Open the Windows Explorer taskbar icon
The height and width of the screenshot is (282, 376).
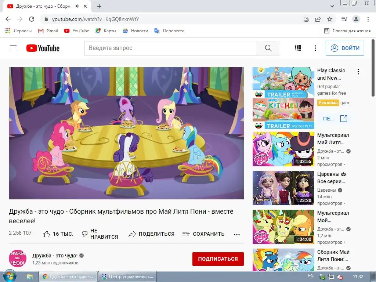click(x=29, y=277)
